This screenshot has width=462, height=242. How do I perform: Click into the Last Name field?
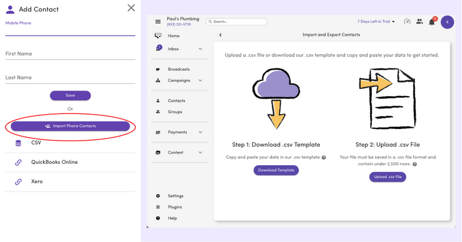click(70, 77)
